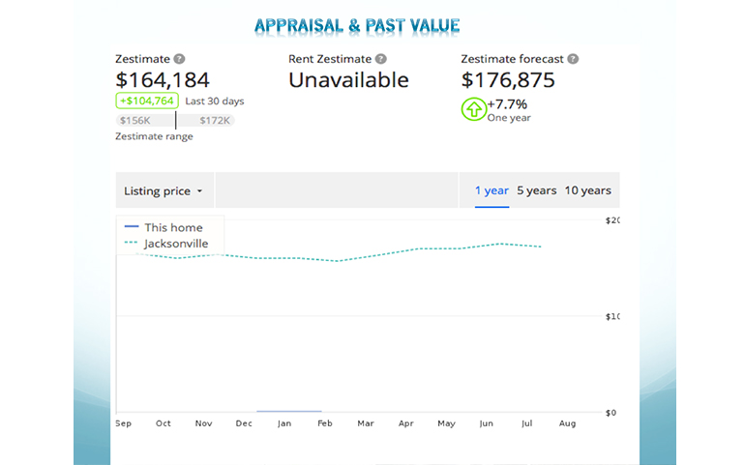Click the green up arrow forecast icon
The height and width of the screenshot is (465, 745).
click(x=473, y=109)
